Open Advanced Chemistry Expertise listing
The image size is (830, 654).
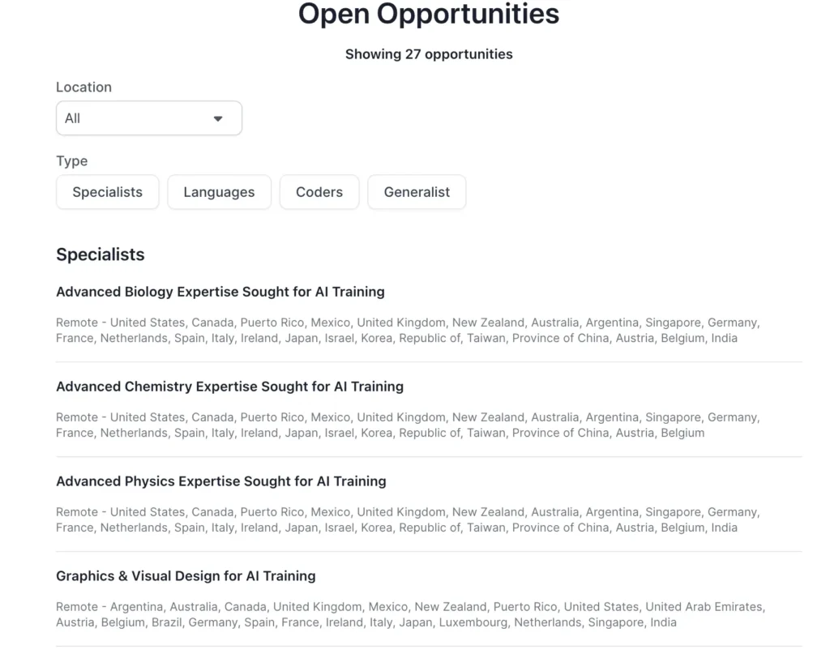[229, 387]
